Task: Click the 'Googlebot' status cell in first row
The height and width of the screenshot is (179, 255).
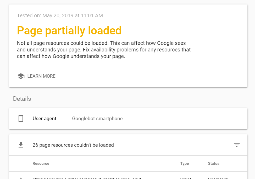Action: (x=218, y=178)
